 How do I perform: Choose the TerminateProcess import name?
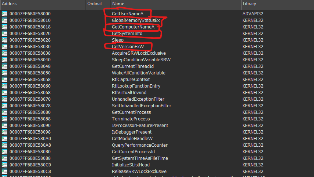click(x=131, y=119)
